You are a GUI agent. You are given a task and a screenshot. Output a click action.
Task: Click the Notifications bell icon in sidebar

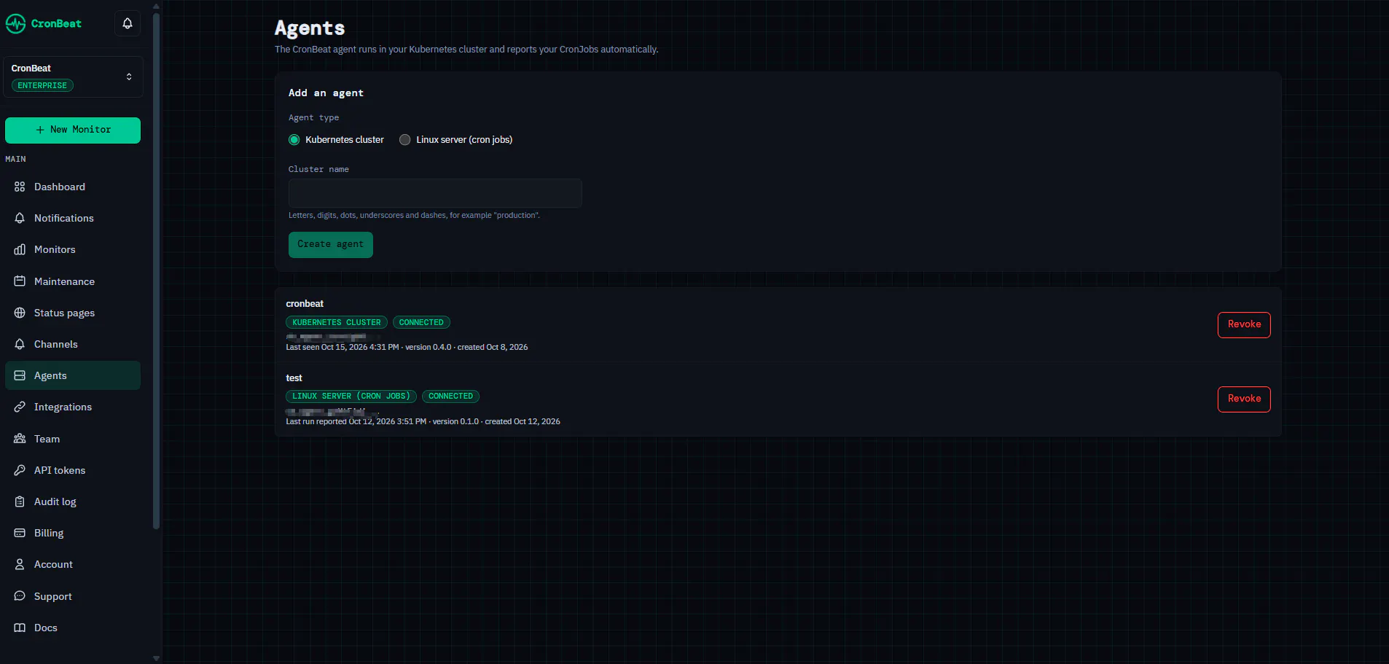click(20, 218)
